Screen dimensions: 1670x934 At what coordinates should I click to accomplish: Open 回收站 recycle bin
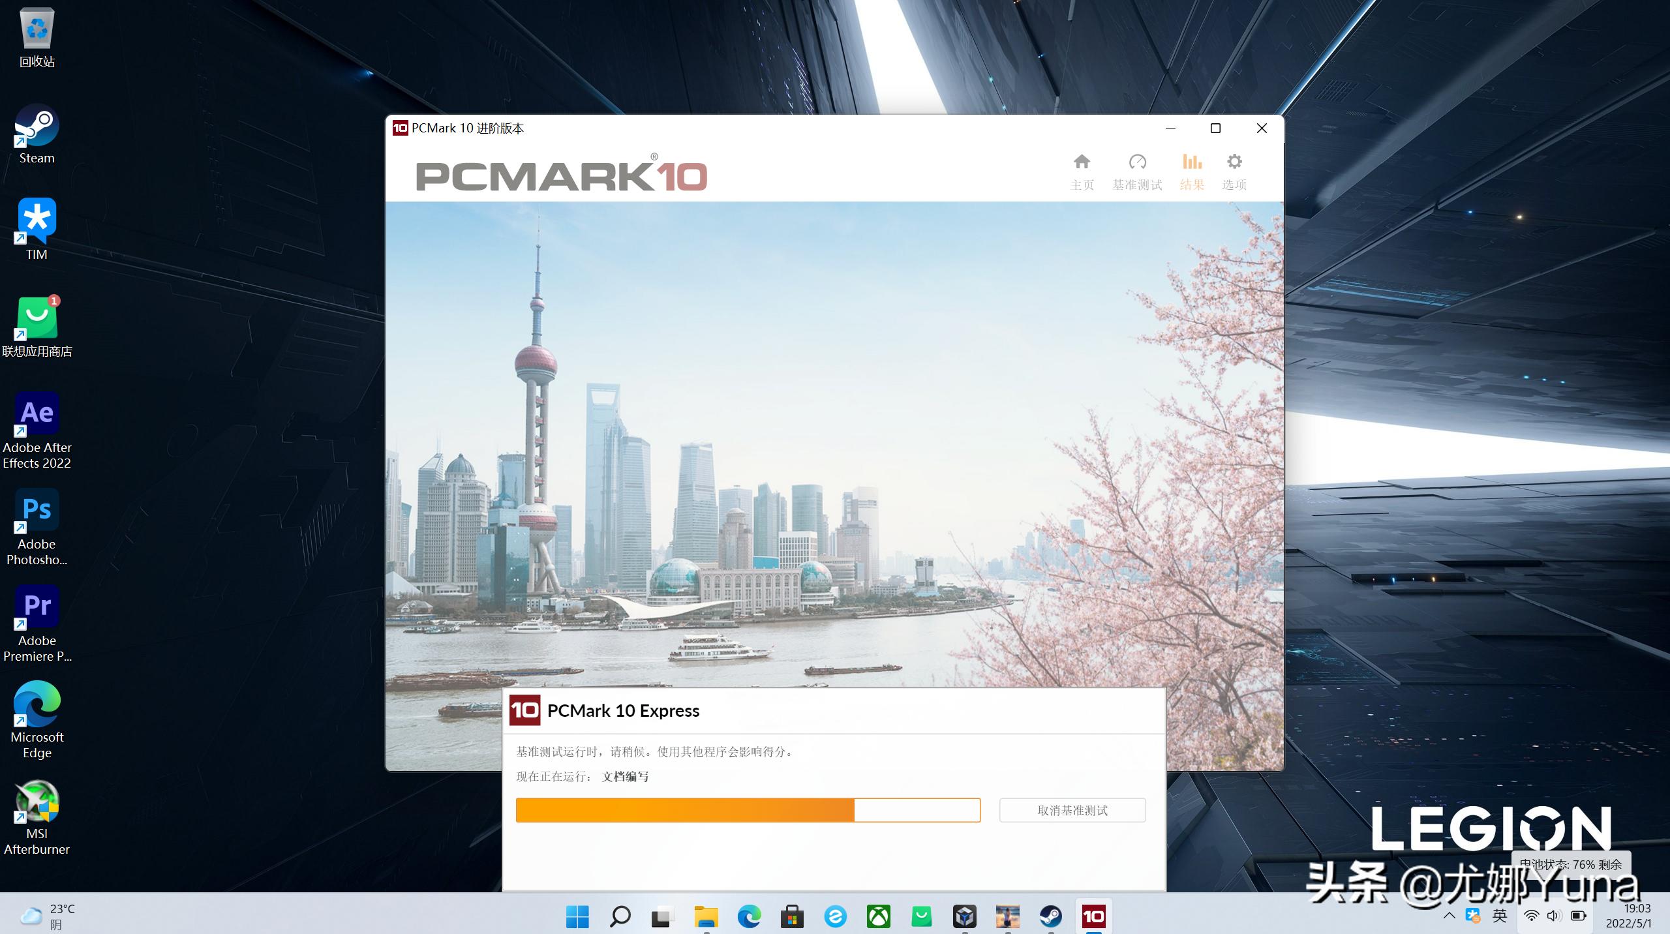[x=37, y=38]
